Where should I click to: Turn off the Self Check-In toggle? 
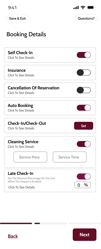[84, 55]
